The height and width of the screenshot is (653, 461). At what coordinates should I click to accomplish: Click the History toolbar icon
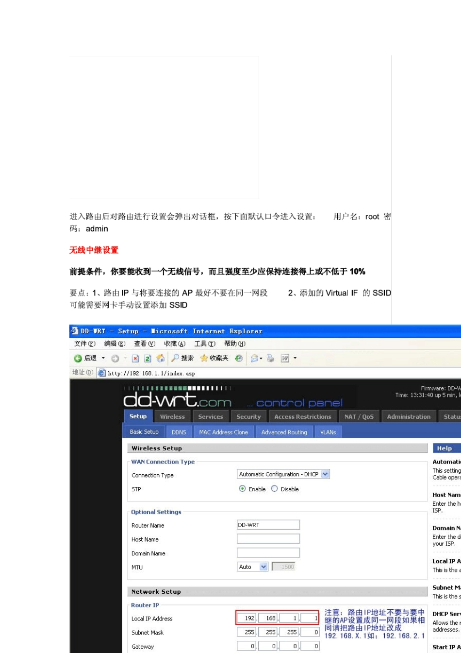point(238,358)
